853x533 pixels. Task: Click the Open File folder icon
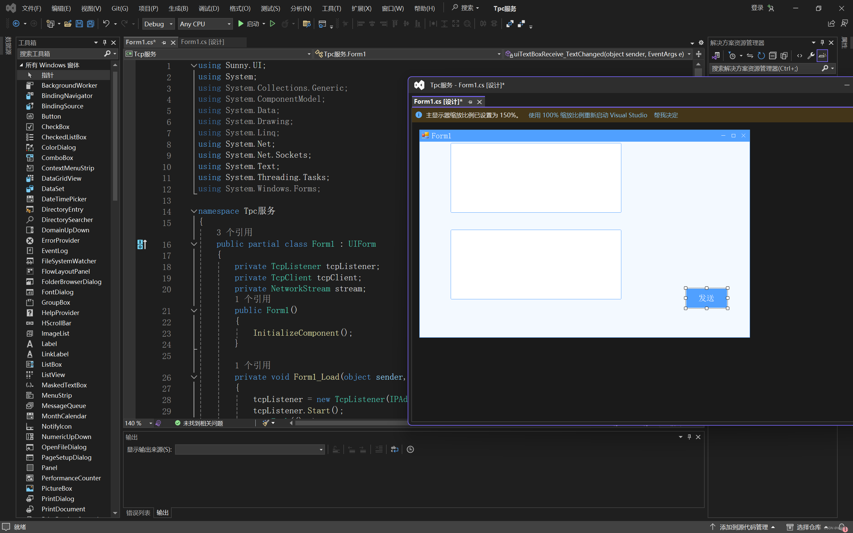(68, 24)
